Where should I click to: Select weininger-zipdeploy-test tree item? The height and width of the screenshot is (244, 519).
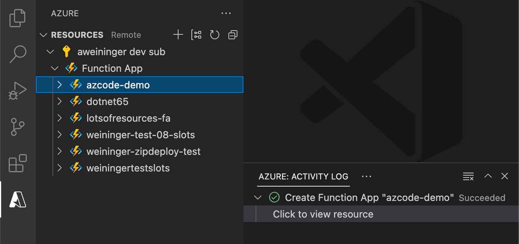click(140, 151)
